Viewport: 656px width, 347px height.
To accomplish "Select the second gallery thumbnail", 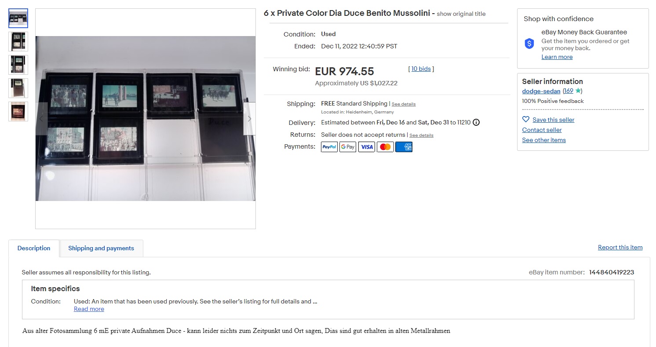I will (18, 42).
